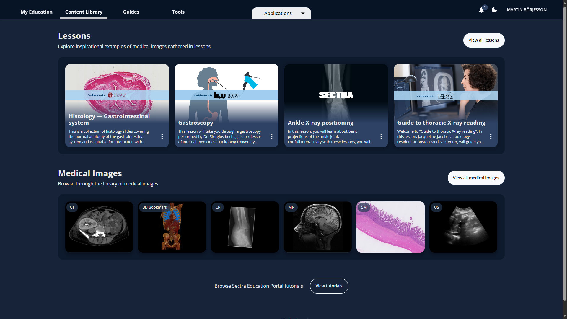Viewport: 567px width, 319px height.
Task: Open the SM histology slide thumbnail
Action: click(390, 227)
